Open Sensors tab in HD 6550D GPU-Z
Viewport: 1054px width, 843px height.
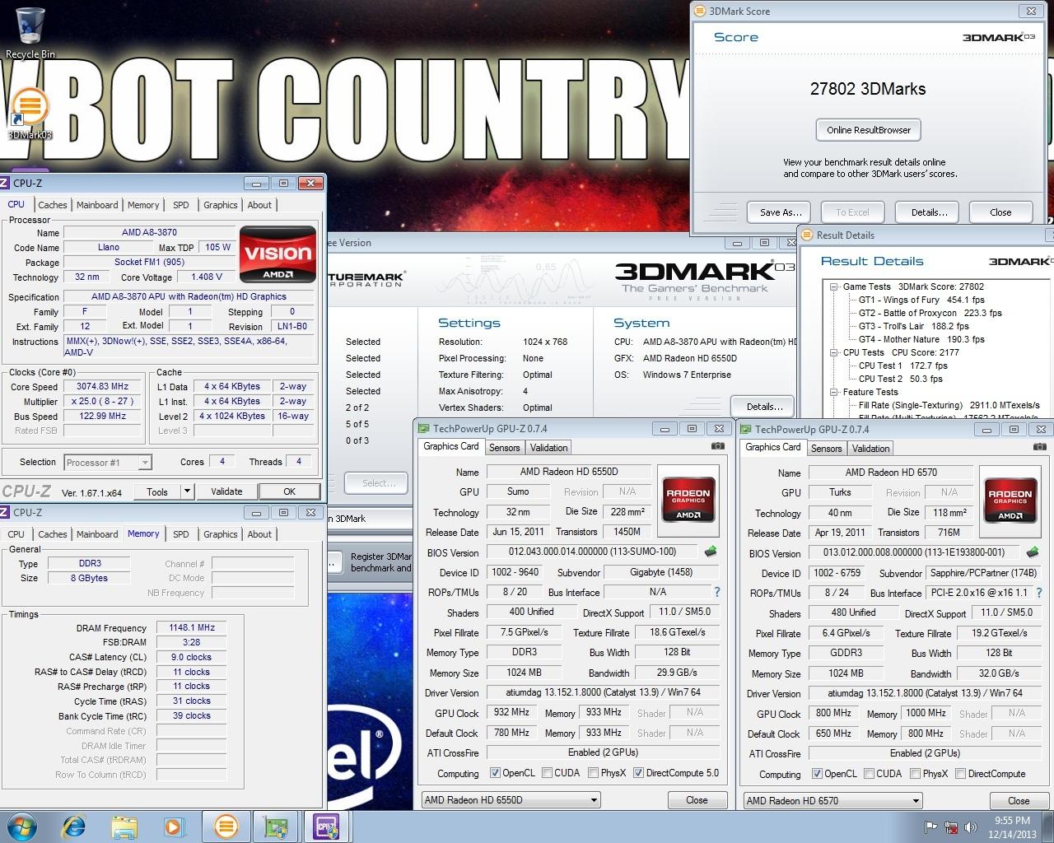click(504, 448)
